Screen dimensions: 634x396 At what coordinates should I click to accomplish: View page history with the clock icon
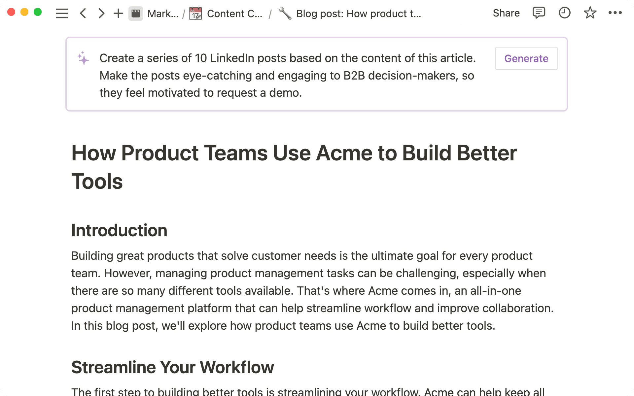pos(564,13)
